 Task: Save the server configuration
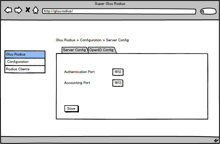pos(72,109)
